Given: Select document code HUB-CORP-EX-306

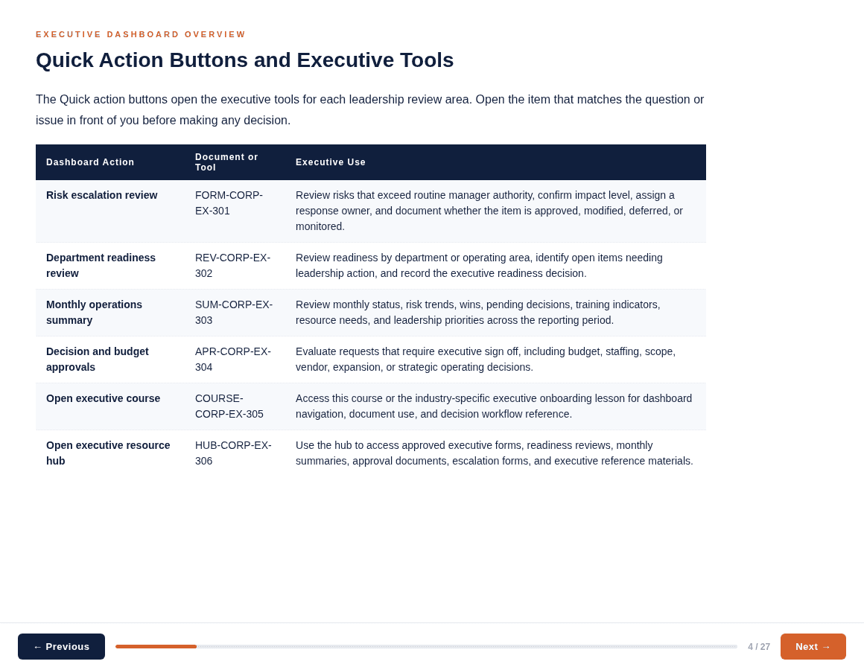Looking at the screenshot, I should 233,453.
